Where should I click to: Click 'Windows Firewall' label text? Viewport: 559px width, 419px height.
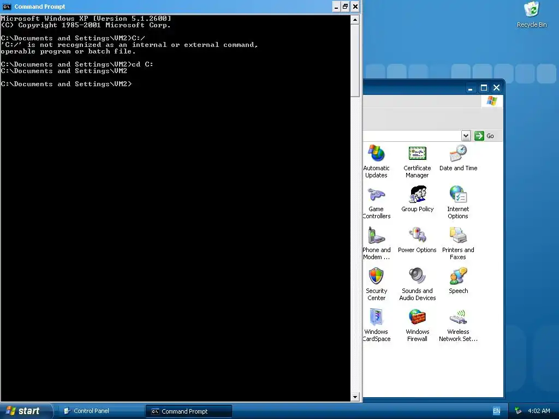point(417,336)
